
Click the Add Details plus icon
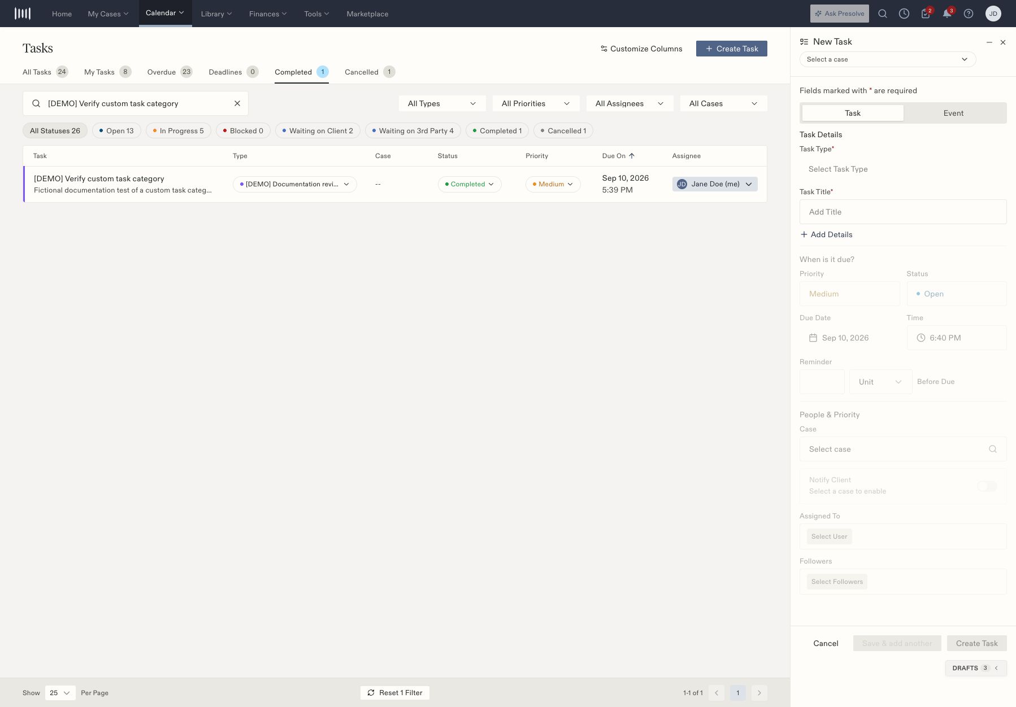coord(804,234)
